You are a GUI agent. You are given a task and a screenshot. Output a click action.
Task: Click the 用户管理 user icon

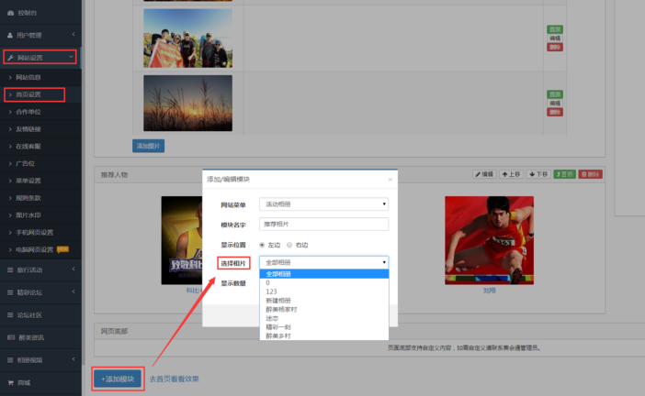pos(10,35)
